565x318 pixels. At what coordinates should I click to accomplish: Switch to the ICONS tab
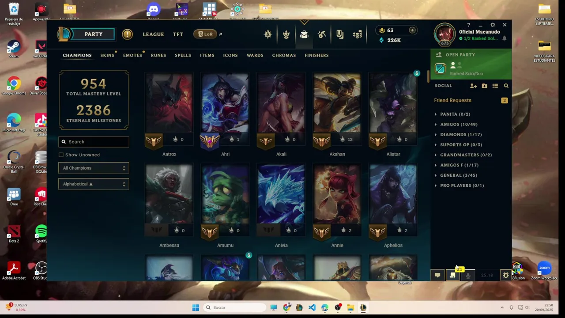tap(230, 55)
